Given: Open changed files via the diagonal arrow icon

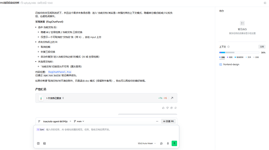Looking at the screenshot, I should [172, 98].
